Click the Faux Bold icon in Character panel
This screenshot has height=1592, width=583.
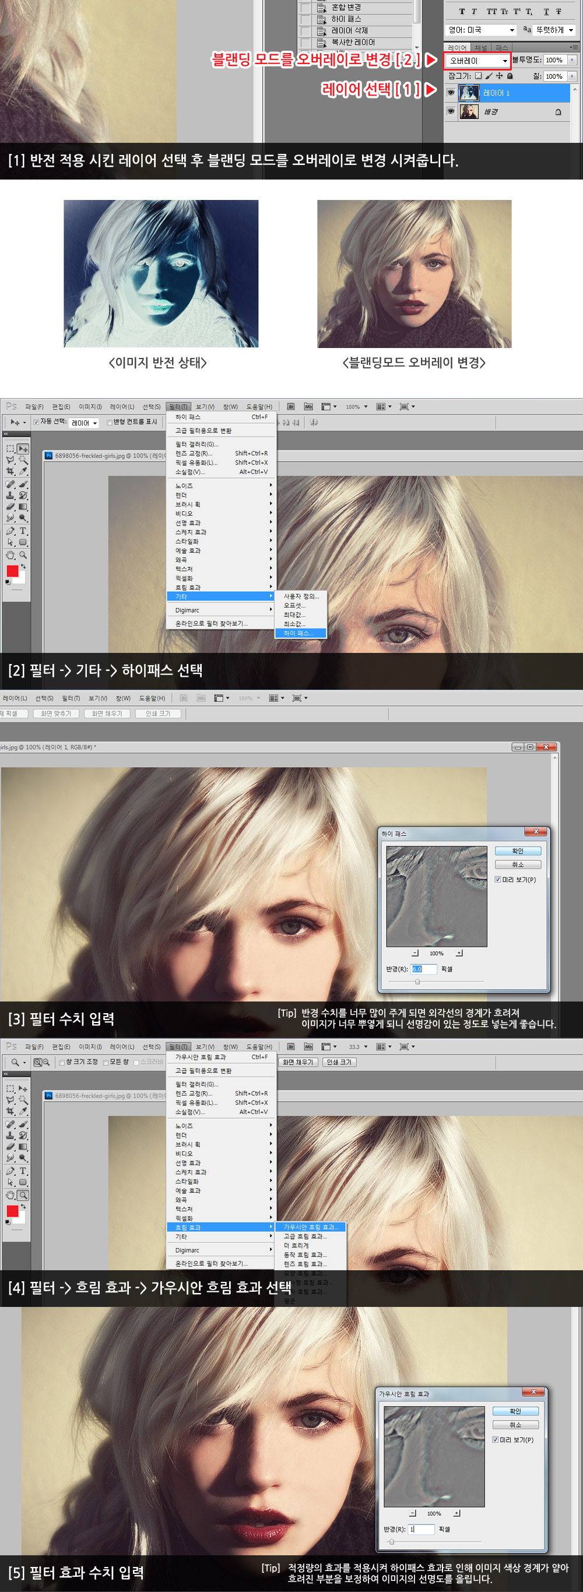(x=461, y=11)
